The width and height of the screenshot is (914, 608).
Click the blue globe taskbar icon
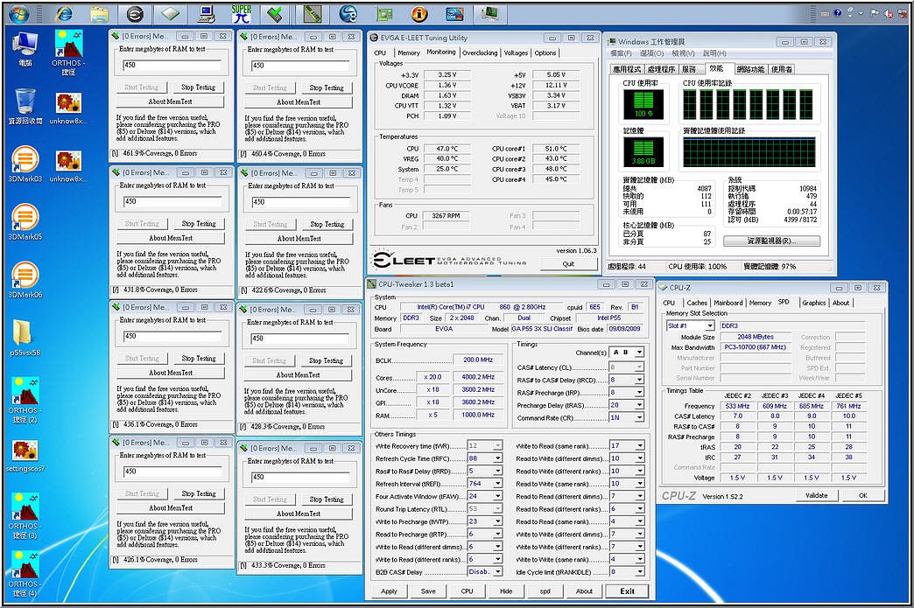tap(348, 13)
